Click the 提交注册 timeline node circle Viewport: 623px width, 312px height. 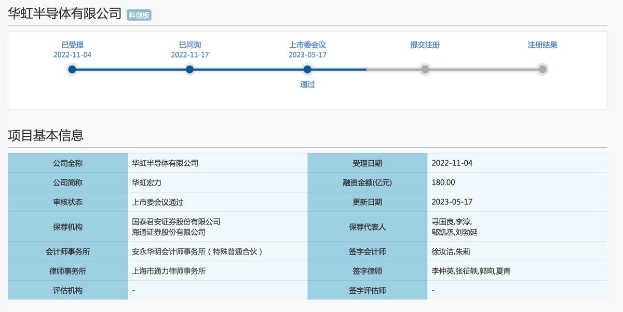click(426, 68)
